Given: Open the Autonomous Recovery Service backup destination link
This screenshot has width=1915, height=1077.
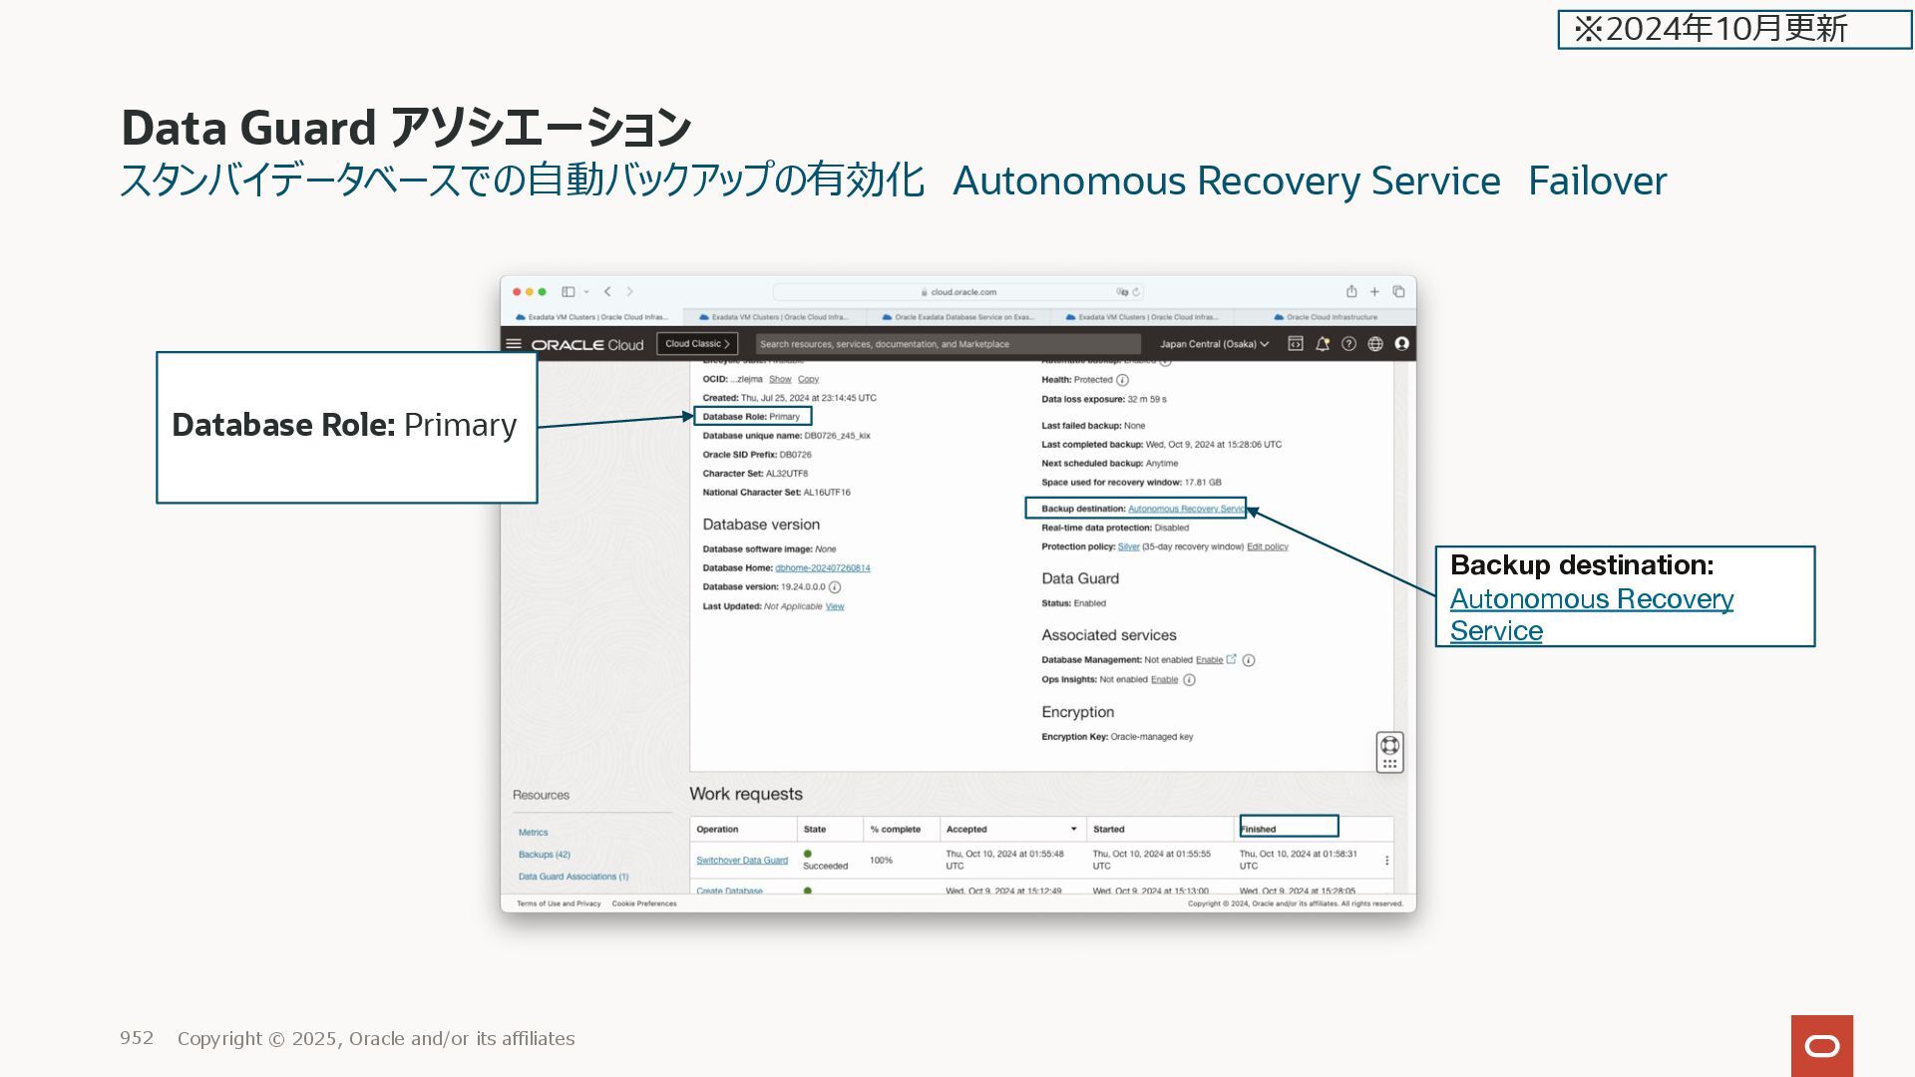Looking at the screenshot, I should [x=1185, y=510].
